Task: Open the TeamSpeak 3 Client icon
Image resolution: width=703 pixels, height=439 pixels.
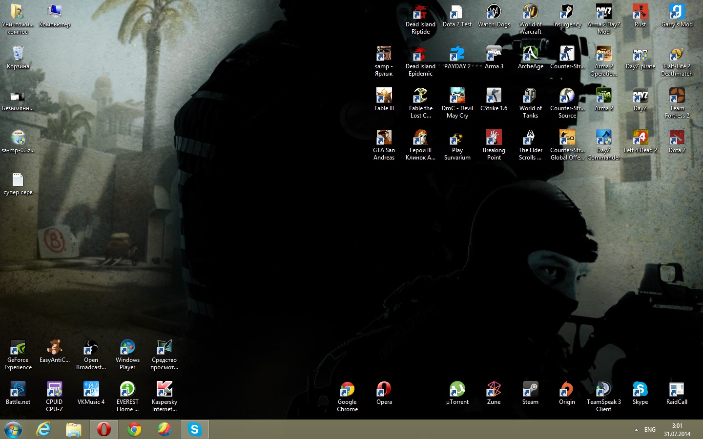Action: (x=604, y=397)
